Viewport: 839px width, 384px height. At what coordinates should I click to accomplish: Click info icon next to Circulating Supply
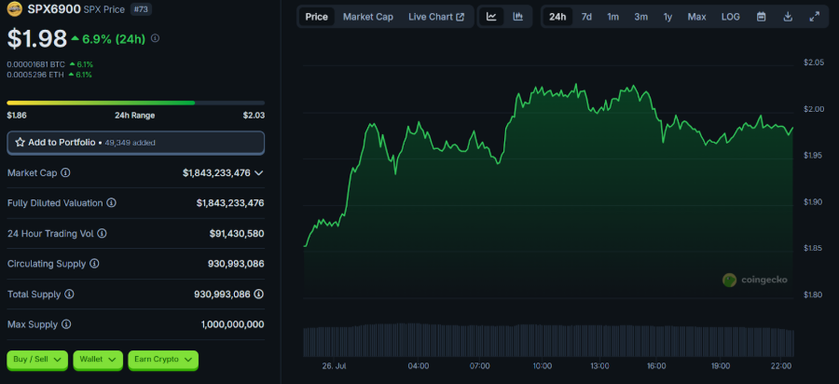coord(93,264)
